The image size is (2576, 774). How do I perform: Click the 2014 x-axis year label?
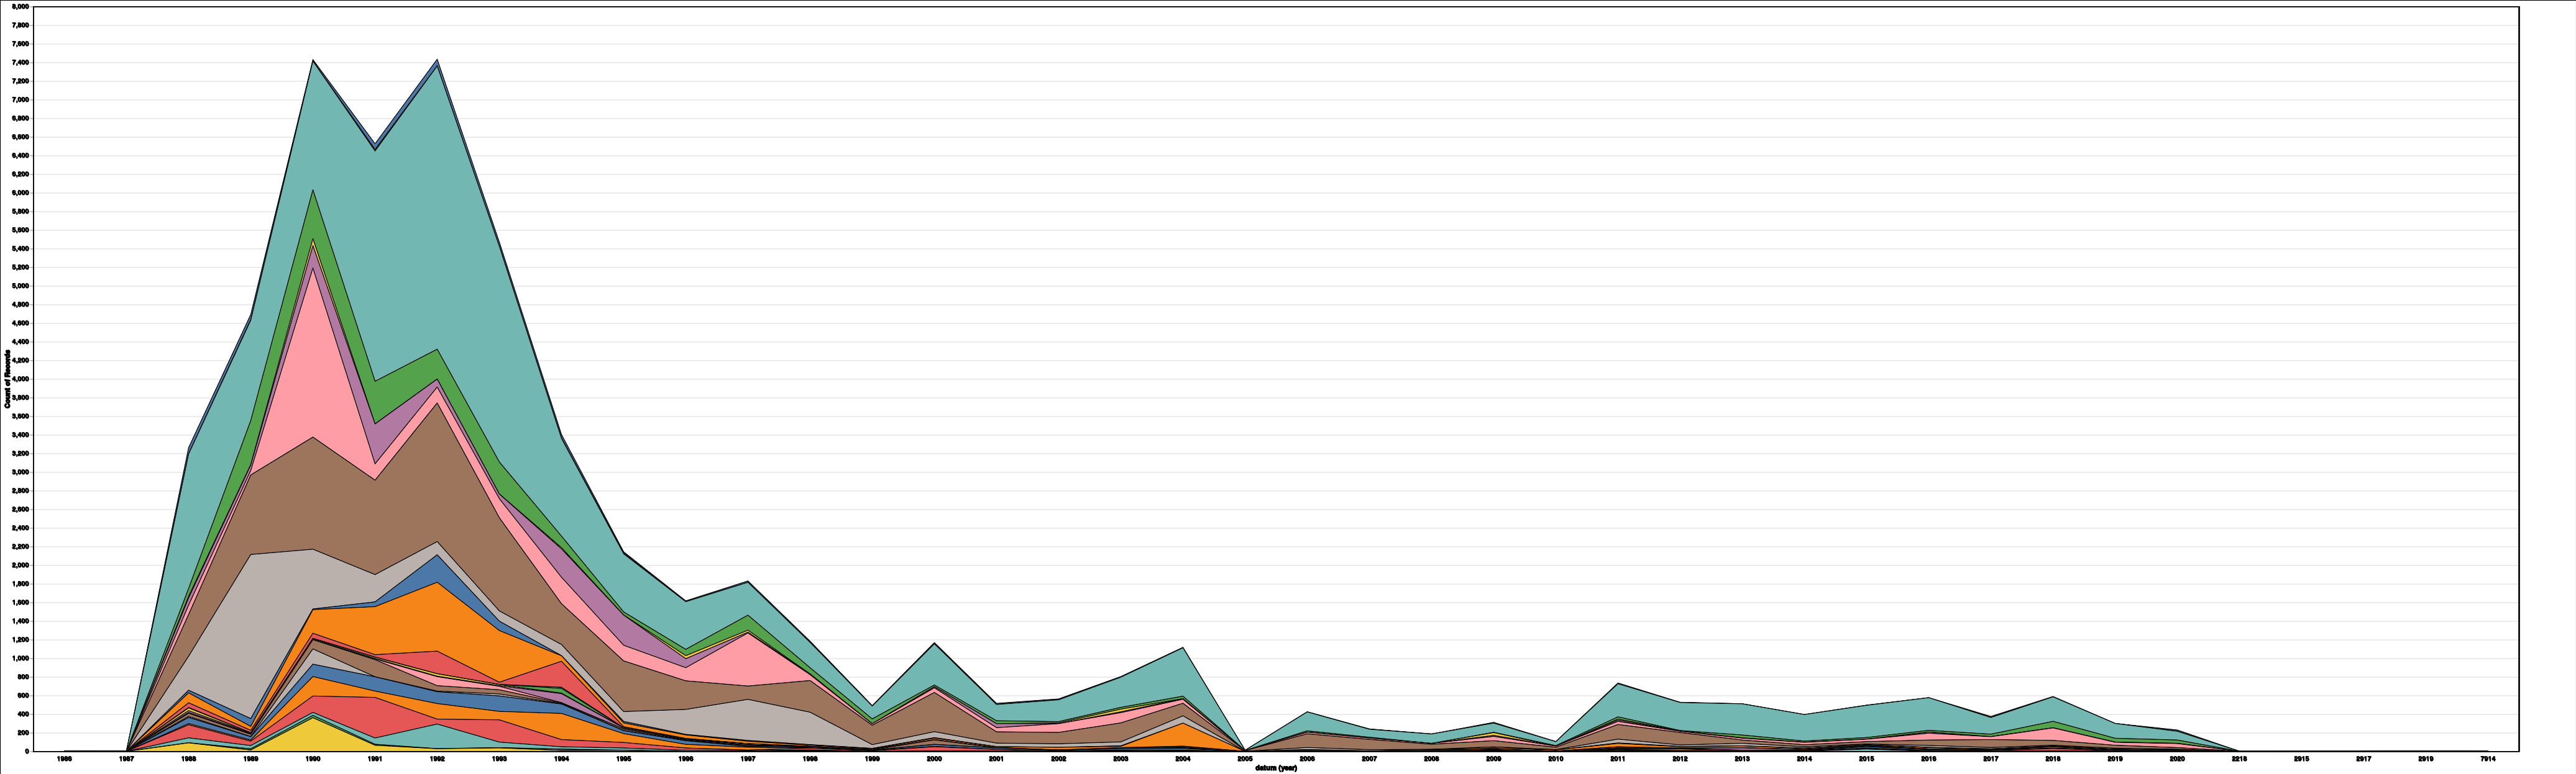click(x=1804, y=760)
